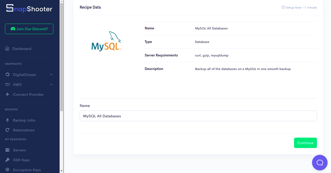331x173 pixels.
Task: Open the Servers page
Action: click(x=20, y=150)
